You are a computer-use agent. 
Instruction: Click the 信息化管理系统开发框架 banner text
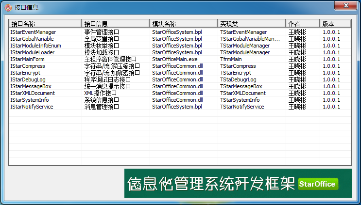pos(211,183)
